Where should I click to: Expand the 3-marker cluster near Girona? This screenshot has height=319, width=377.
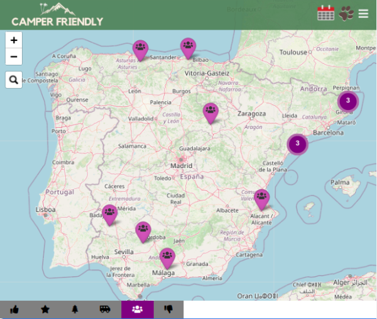[347, 101]
